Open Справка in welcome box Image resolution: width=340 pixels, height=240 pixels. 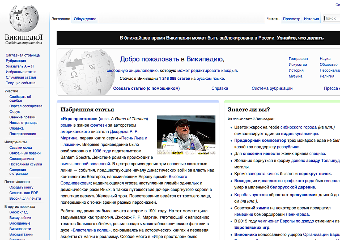click(x=220, y=88)
